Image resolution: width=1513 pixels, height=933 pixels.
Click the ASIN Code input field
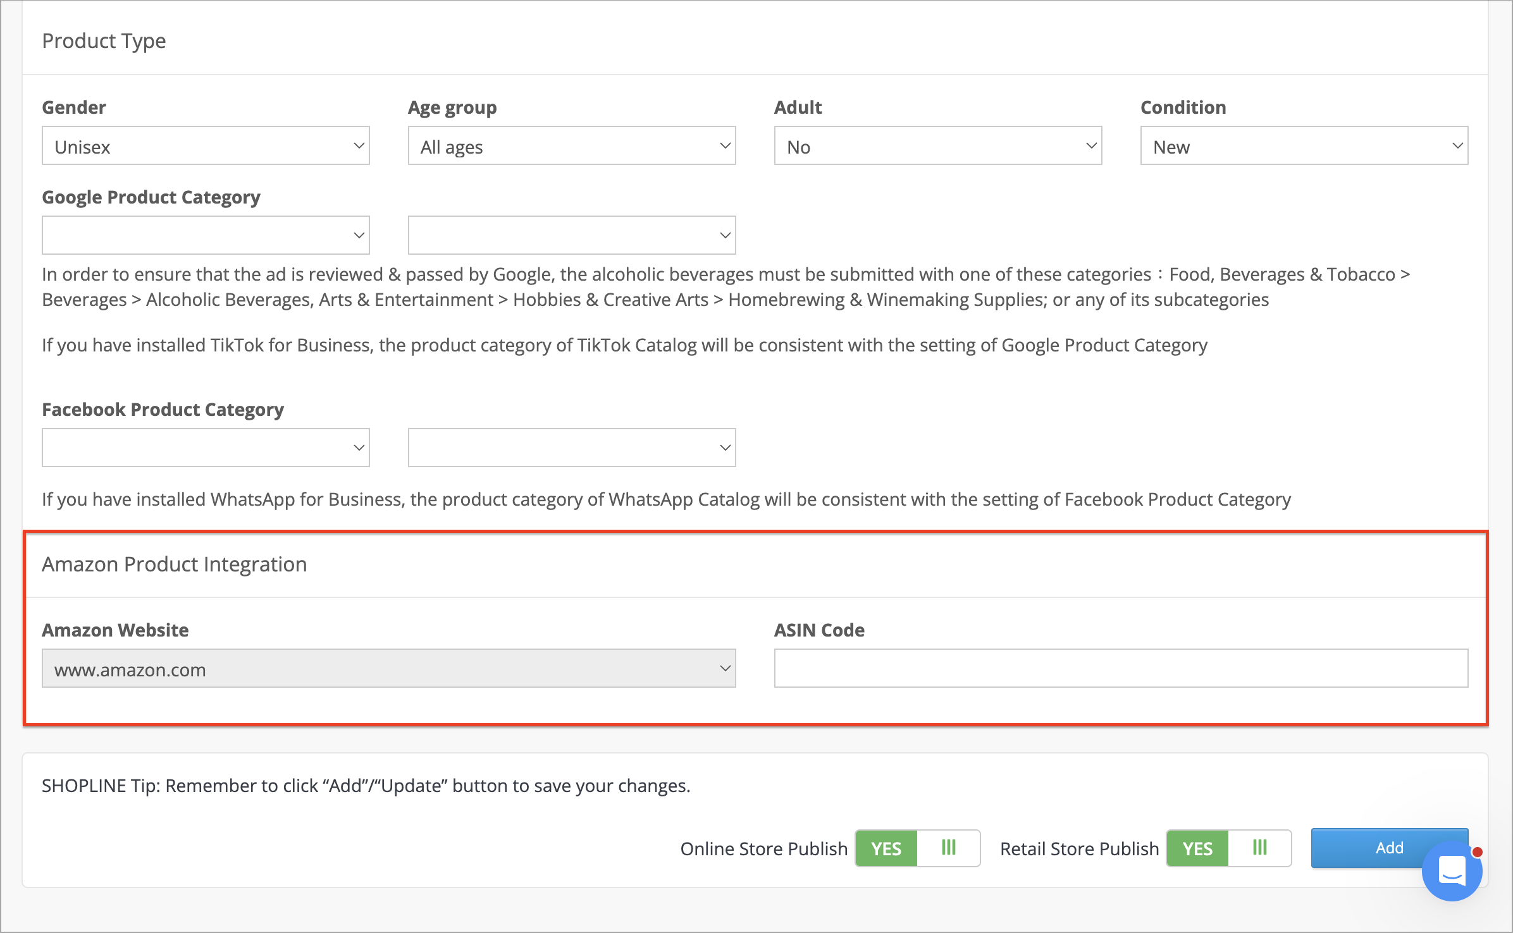coord(1121,669)
